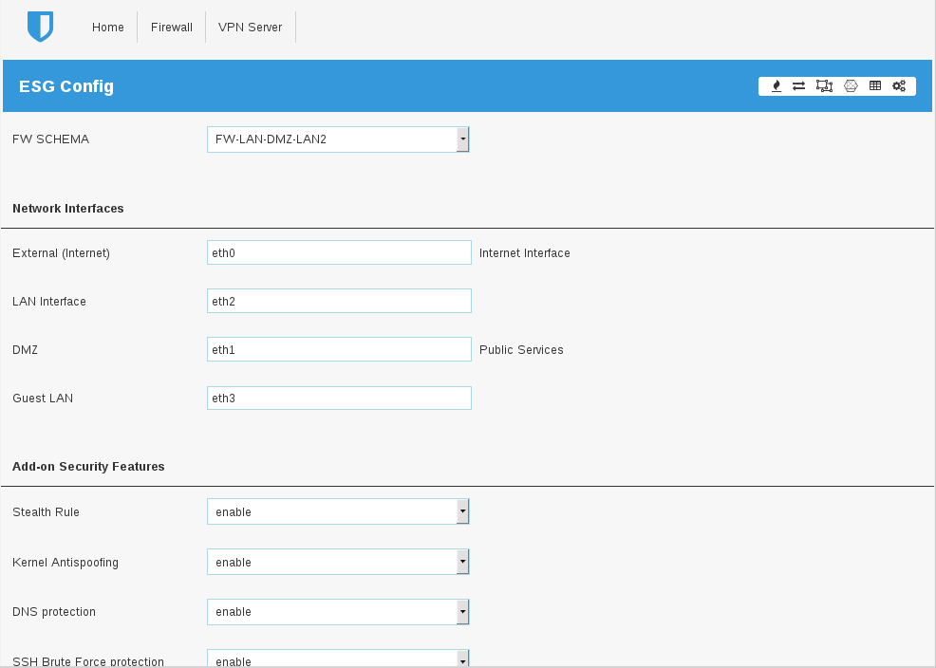The height and width of the screenshot is (668, 936).
Task: Click the blue shield logo
Action: pyautogui.click(x=40, y=27)
